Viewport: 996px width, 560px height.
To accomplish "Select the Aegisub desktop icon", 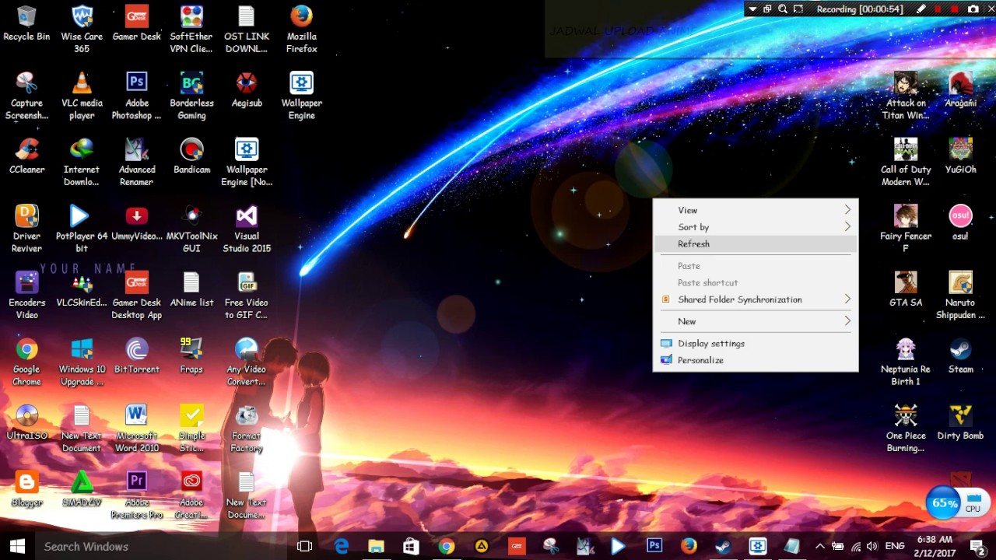I will tap(247, 89).
